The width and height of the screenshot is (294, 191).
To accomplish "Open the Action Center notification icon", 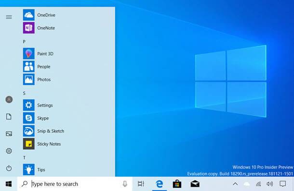I will [283, 184].
